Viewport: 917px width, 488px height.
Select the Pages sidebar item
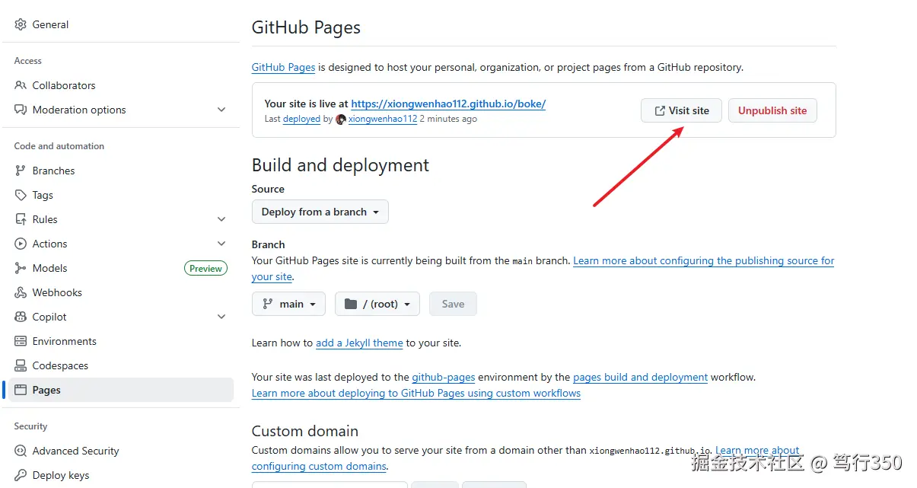coord(121,390)
